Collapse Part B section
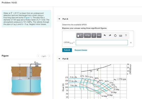 click(x=59, y=59)
